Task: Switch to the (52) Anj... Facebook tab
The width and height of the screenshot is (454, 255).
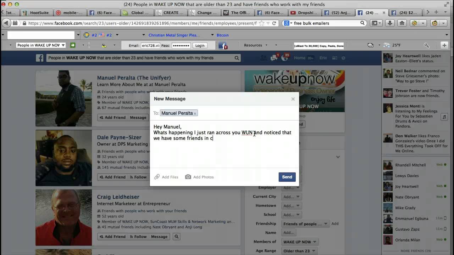Action: 338,13
